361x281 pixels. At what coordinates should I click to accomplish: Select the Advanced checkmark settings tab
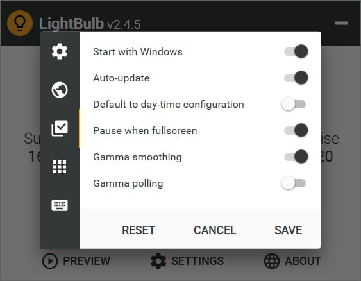point(60,128)
